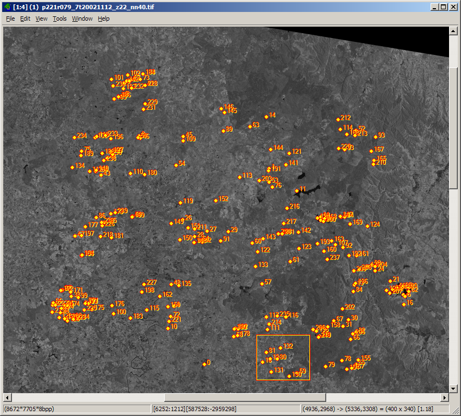Select point marker 93 on the image
This screenshot has width=461, height=416.
pos(375,136)
